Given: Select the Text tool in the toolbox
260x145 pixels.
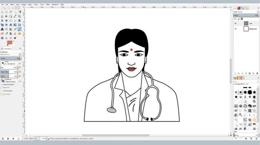Looking at the screenshot, I should pos(2,29).
